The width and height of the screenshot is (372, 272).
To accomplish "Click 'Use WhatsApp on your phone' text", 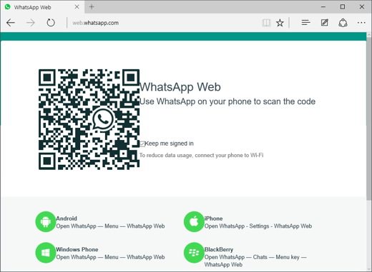I will 227,101.
